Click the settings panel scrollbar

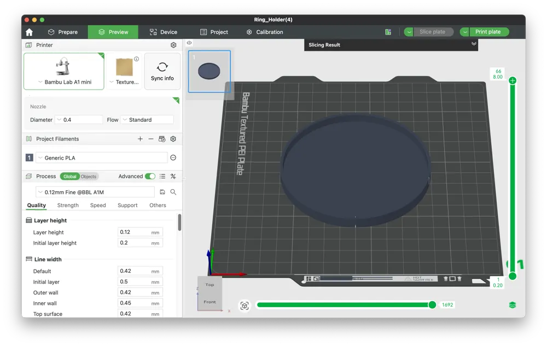(x=179, y=222)
